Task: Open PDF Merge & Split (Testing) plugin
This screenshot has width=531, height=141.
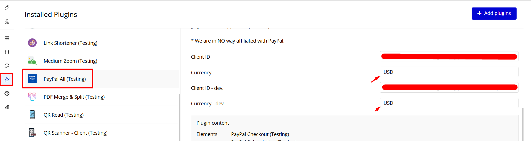Action: click(74, 97)
